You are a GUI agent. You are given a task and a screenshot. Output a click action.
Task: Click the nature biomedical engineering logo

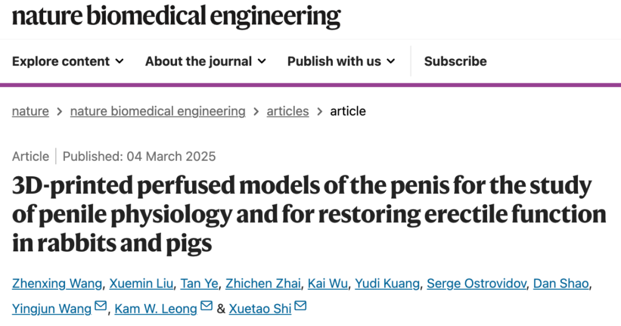(x=176, y=17)
